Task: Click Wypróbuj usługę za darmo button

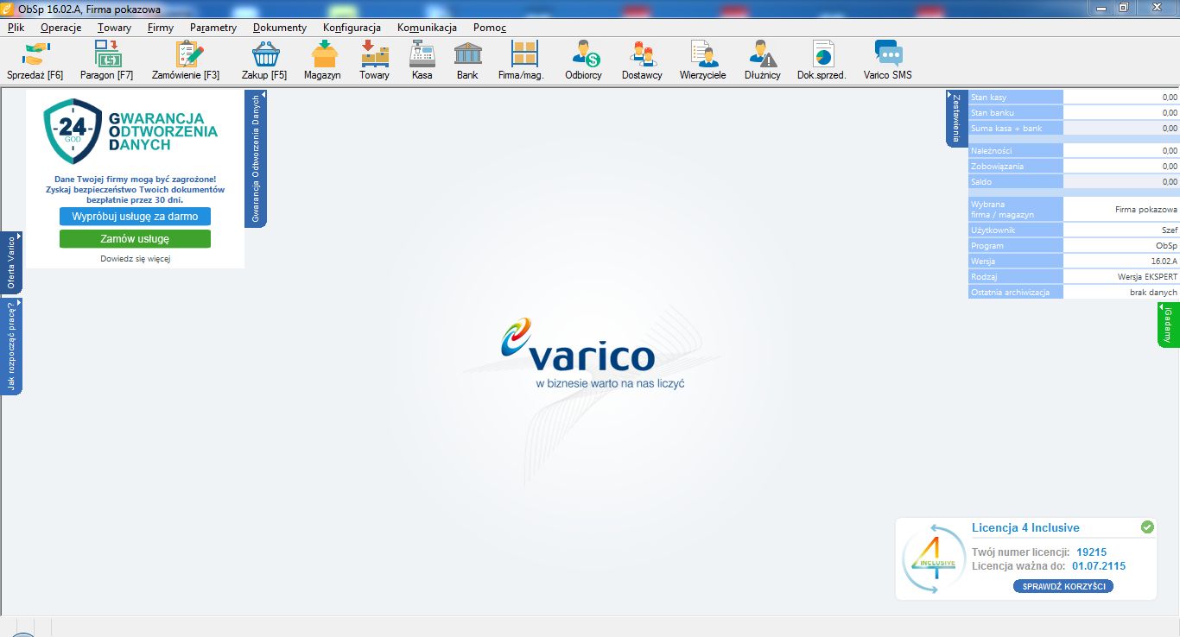Action: (135, 217)
